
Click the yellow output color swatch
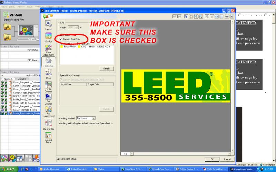coord(79,47)
